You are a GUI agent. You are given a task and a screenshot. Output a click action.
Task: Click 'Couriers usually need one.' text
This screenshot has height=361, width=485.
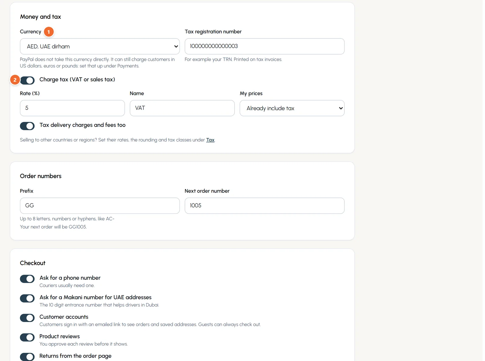(x=67, y=285)
